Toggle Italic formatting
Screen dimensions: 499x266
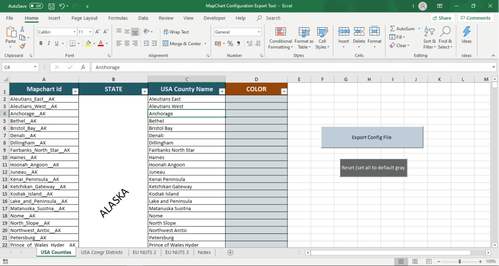point(49,43)
